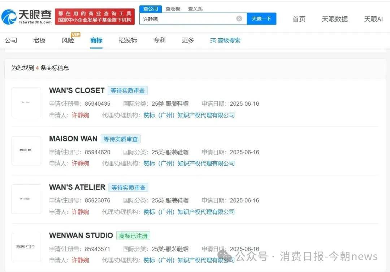Click 商标已注册 tag on WENWAN STUDIO
Viewport: 390px width, 272px height.
(x=133, y=236)
